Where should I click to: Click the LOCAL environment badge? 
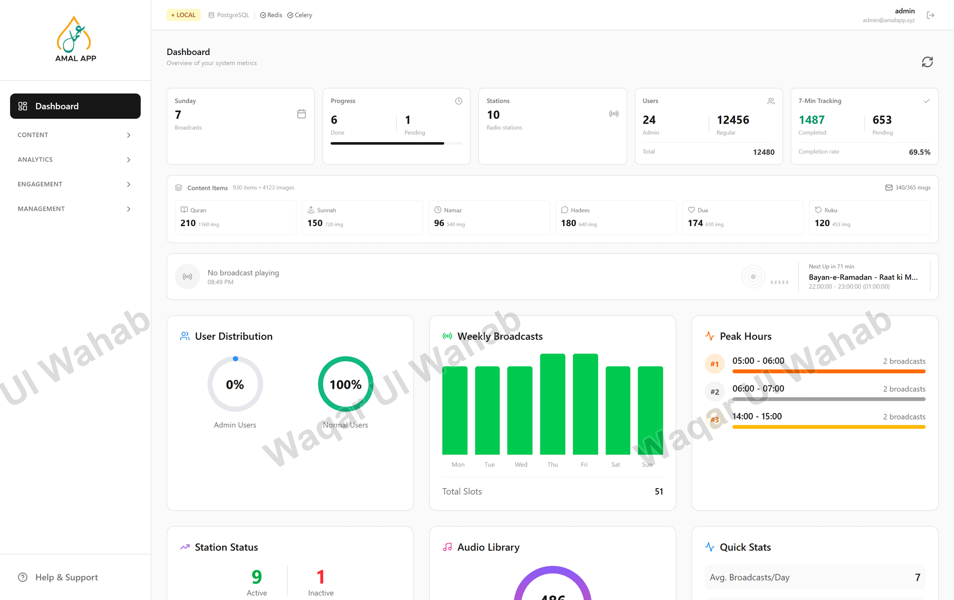coord(184,15)
